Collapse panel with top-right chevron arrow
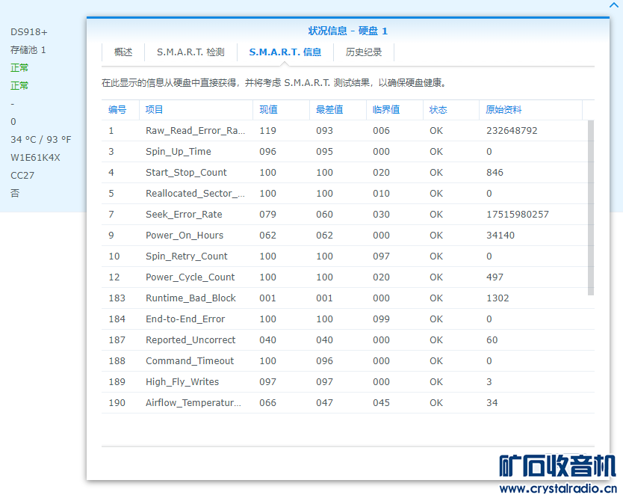Screen dimensions: 623x498 (614, 5)
